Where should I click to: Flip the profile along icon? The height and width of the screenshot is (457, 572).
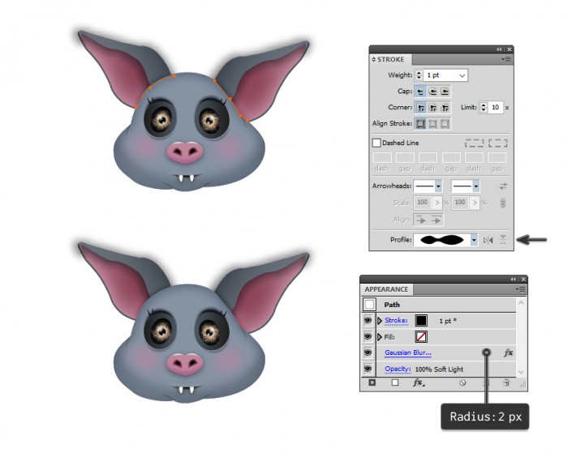[488, 240]
